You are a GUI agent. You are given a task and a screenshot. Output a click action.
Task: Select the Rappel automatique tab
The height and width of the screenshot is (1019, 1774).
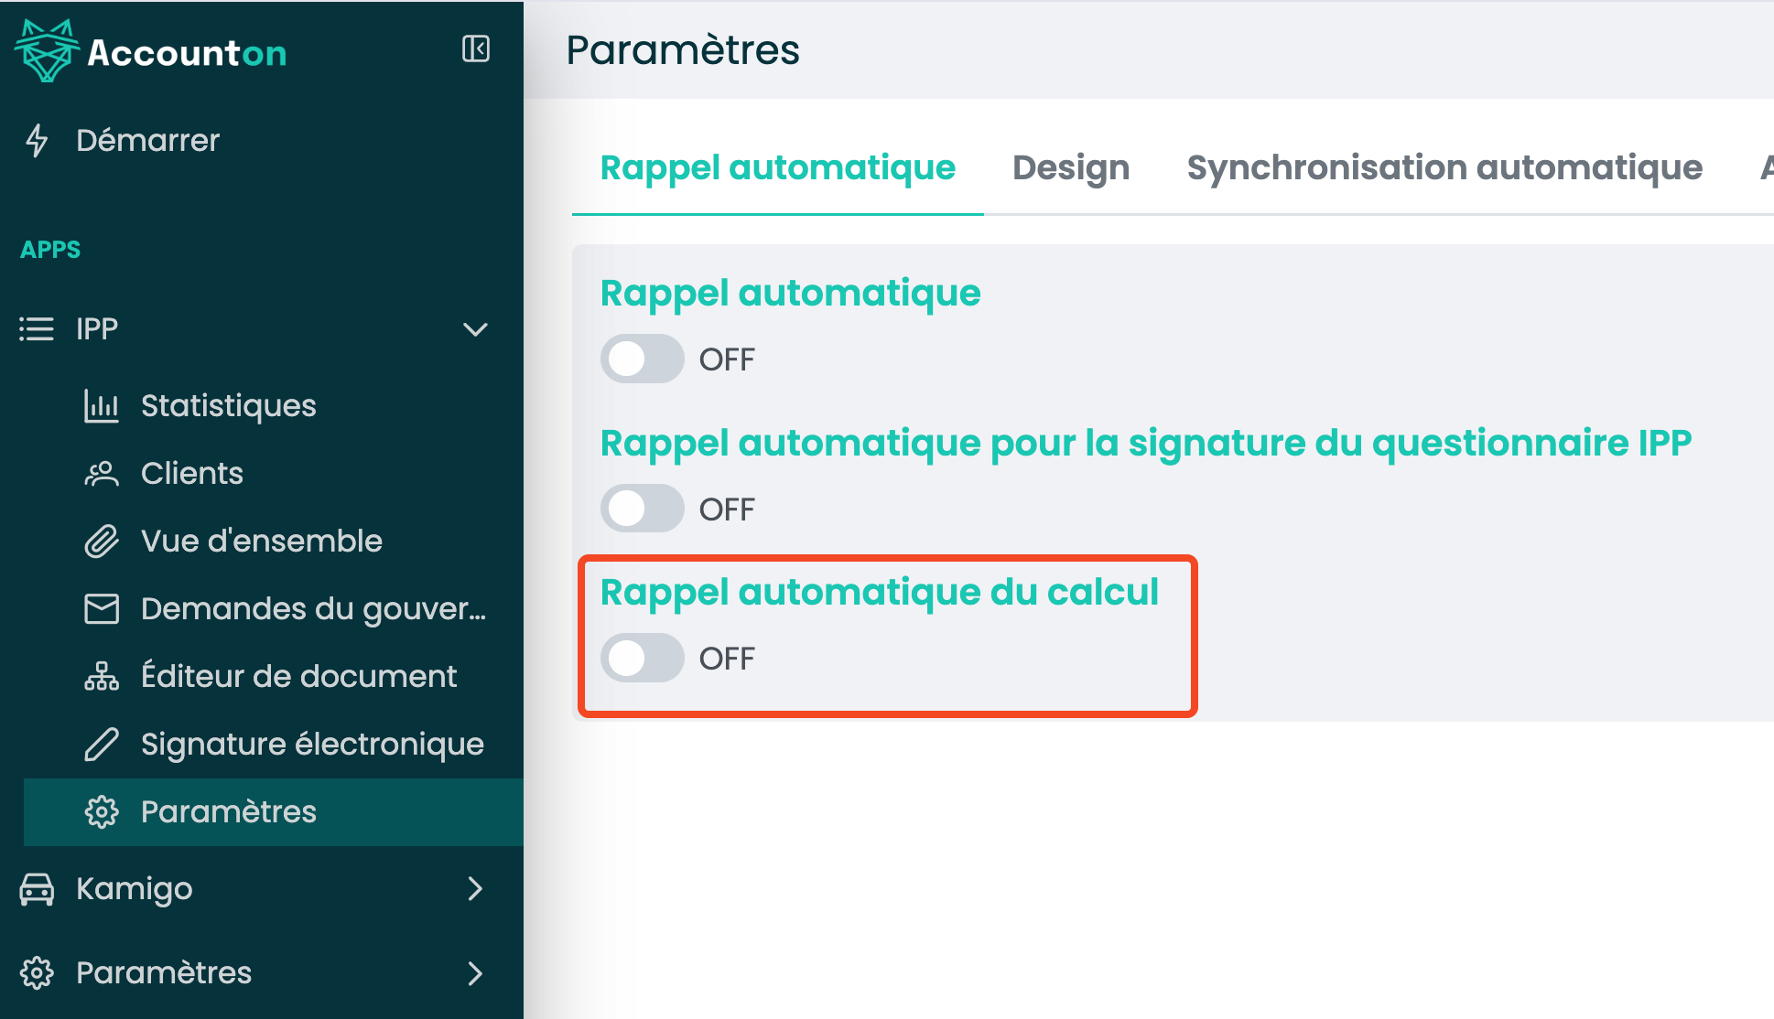click(x=777, y=168)
